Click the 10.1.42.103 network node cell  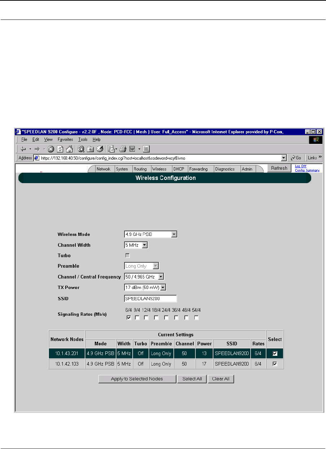pos(67,364)
